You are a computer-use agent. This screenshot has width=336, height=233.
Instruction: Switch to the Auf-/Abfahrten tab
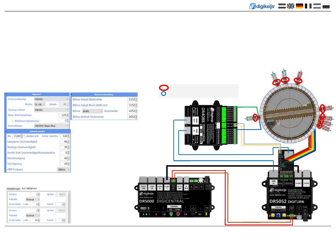[29, 189]
